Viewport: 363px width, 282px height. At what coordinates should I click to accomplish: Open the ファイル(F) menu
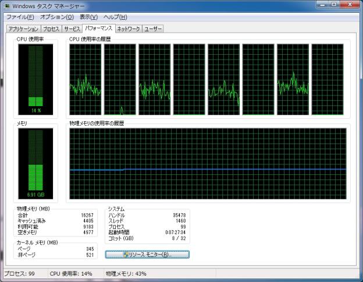[20, 17]
